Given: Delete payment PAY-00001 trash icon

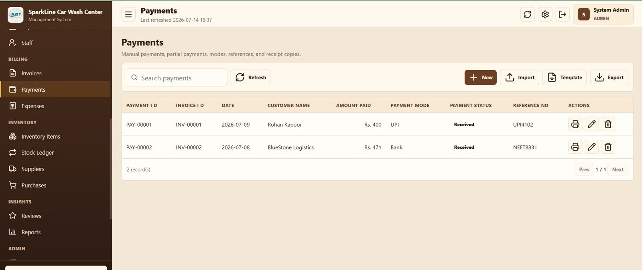Looking at the screenshot, I should (x=608, y=124).
